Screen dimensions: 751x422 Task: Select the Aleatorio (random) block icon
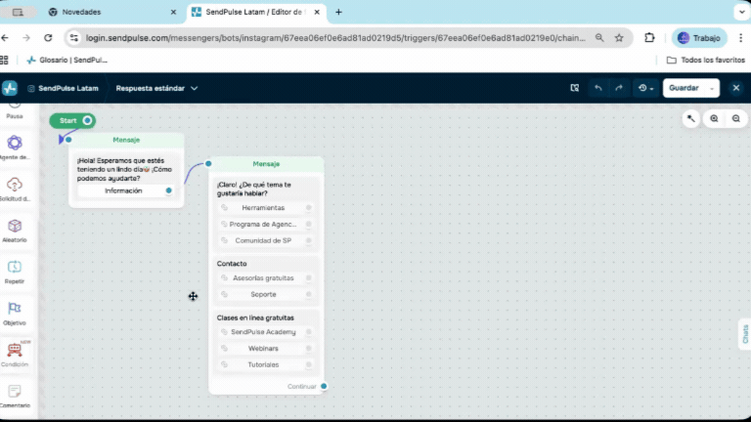click(x=15, y=226)
